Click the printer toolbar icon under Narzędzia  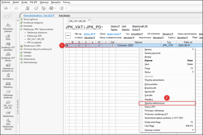(x=51, y=8)
